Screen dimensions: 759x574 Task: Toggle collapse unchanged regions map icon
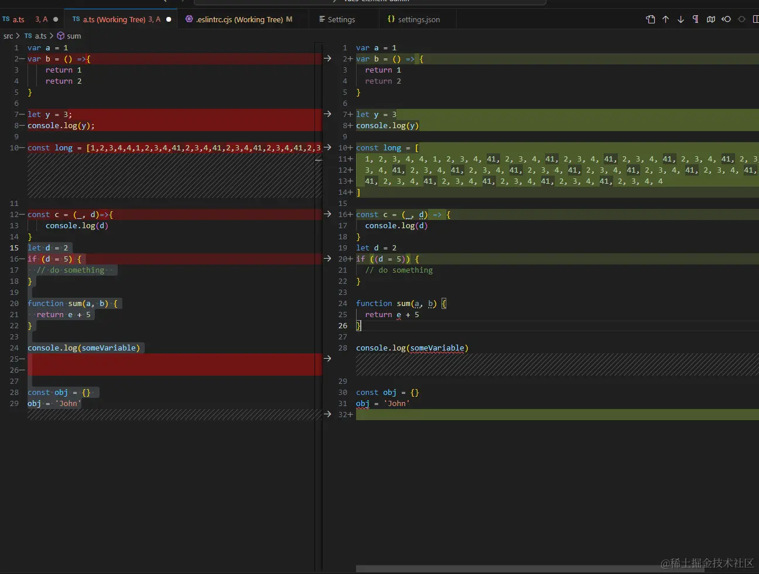tap(711, 19)
